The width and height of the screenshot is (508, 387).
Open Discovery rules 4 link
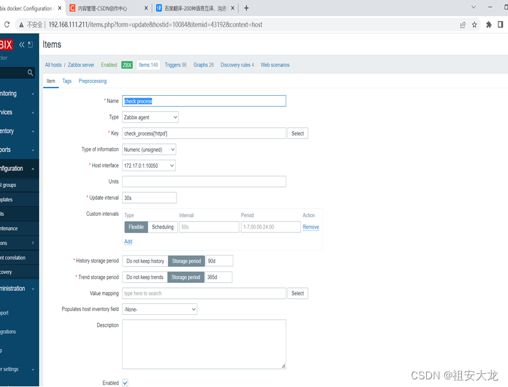(237, 64)
